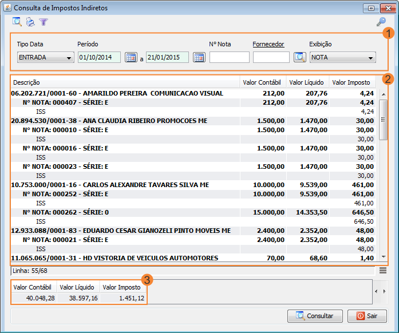Click the magnifier search icon in toolbar
This screenshot has height=333, width=399.
[17, 22]
